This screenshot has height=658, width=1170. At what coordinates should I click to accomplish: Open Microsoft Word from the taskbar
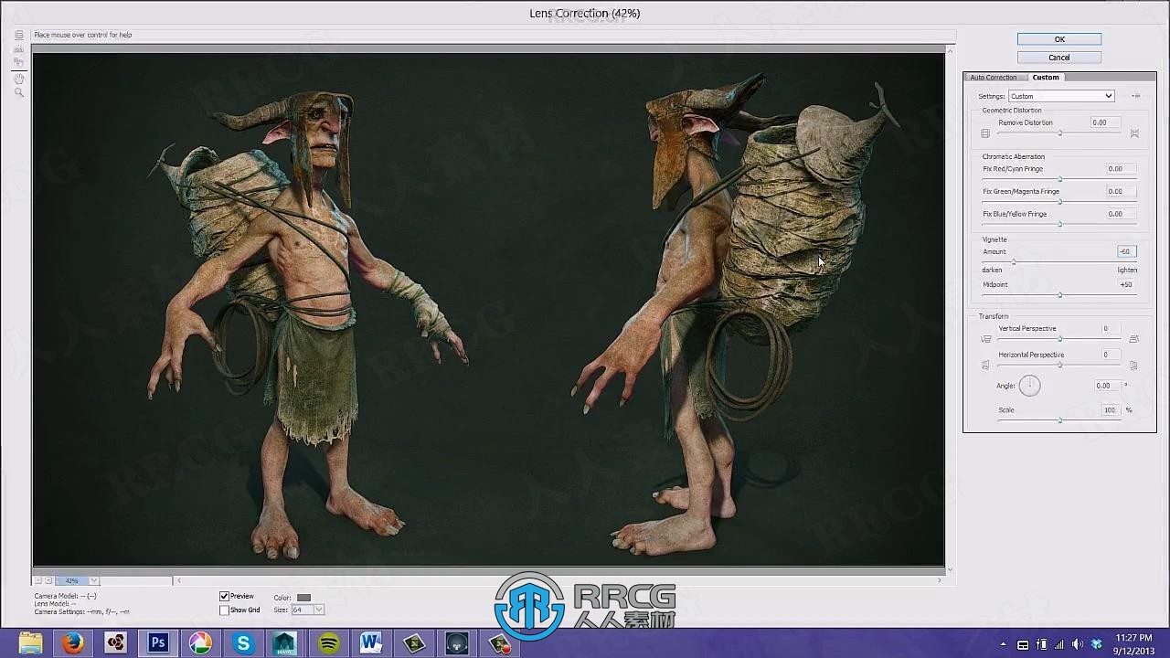370,643
